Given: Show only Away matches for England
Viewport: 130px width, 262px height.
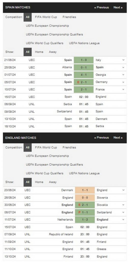Looking at the screenshot, I should [x=53, y=182].
